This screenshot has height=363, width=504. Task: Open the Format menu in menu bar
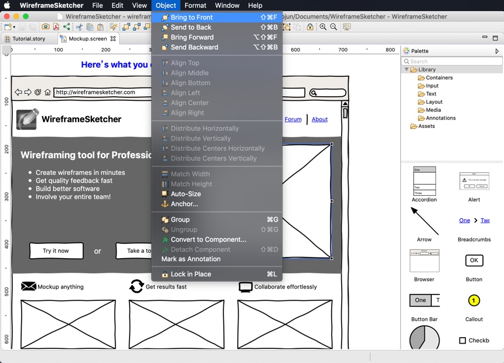(x=195, y=5)
